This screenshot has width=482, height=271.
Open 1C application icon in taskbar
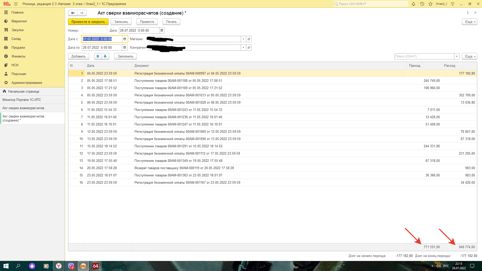click(x=83, y=266)
